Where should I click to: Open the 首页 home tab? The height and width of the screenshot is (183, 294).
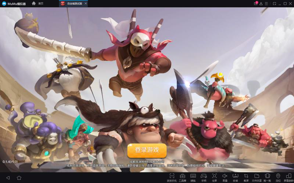37,4
